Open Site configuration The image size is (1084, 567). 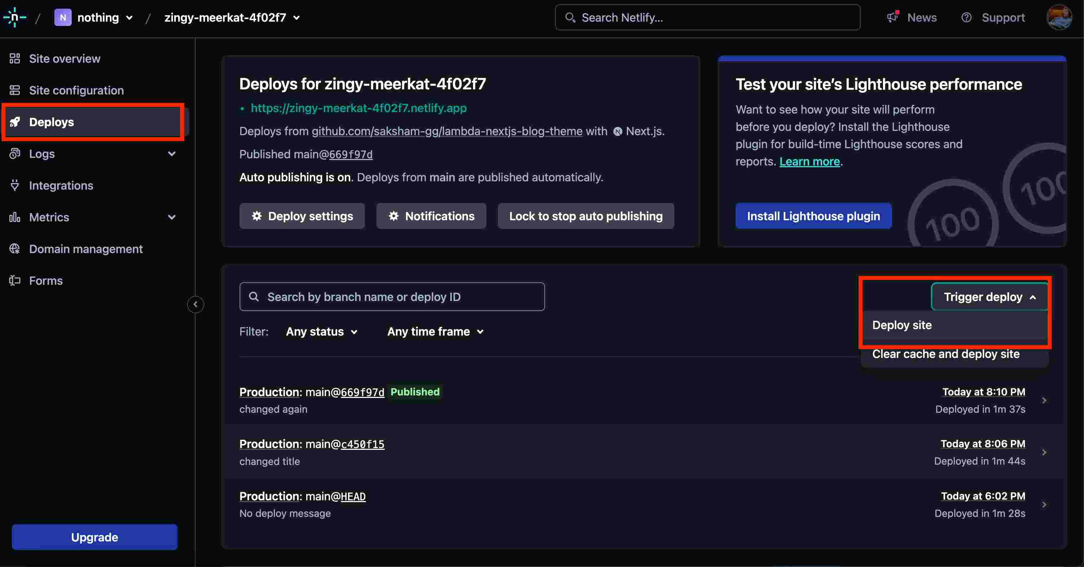[x=77, y=90]
